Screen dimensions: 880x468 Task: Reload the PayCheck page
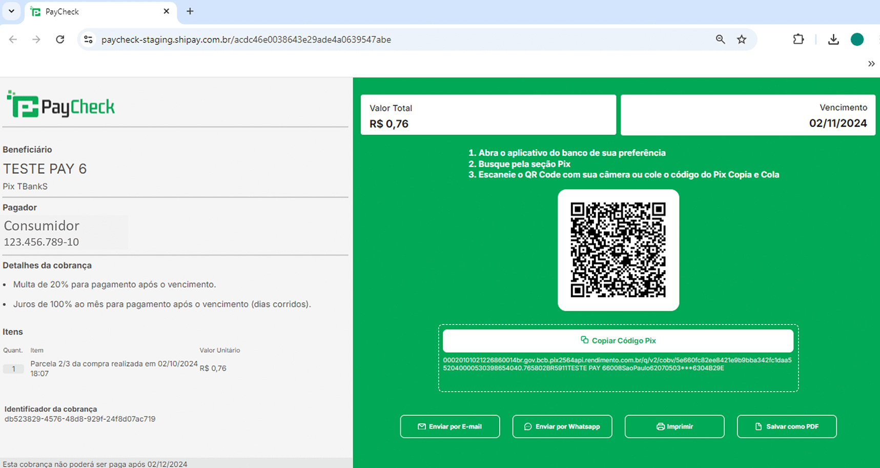click(60, 39)
